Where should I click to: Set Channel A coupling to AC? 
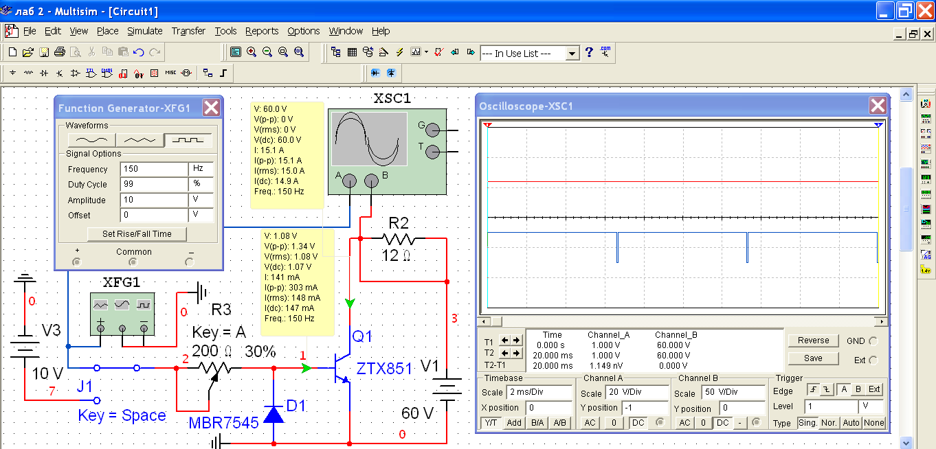pos(590,423)
